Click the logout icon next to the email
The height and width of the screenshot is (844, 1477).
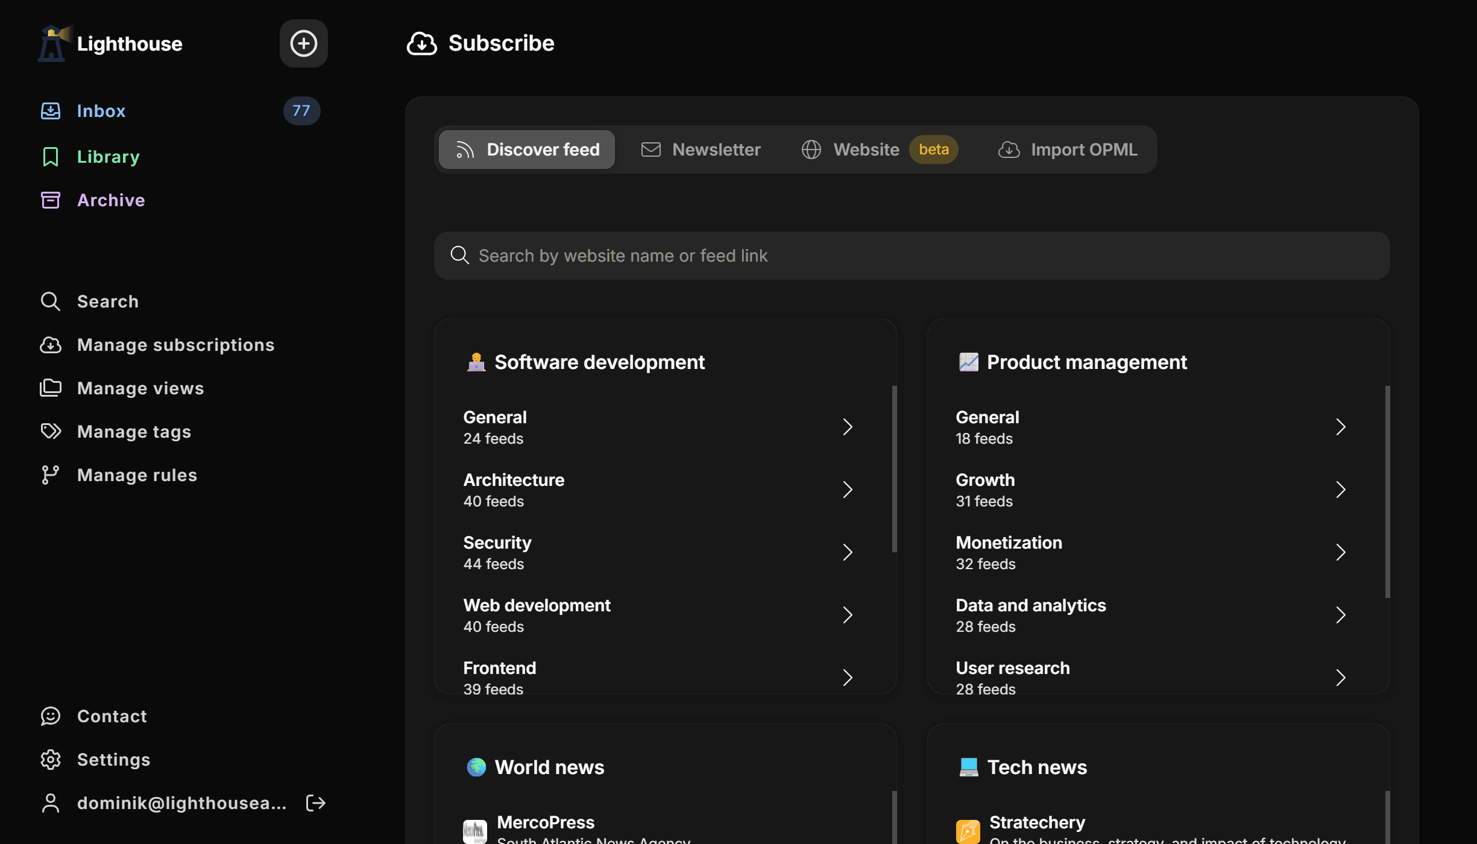pos(315,802)
